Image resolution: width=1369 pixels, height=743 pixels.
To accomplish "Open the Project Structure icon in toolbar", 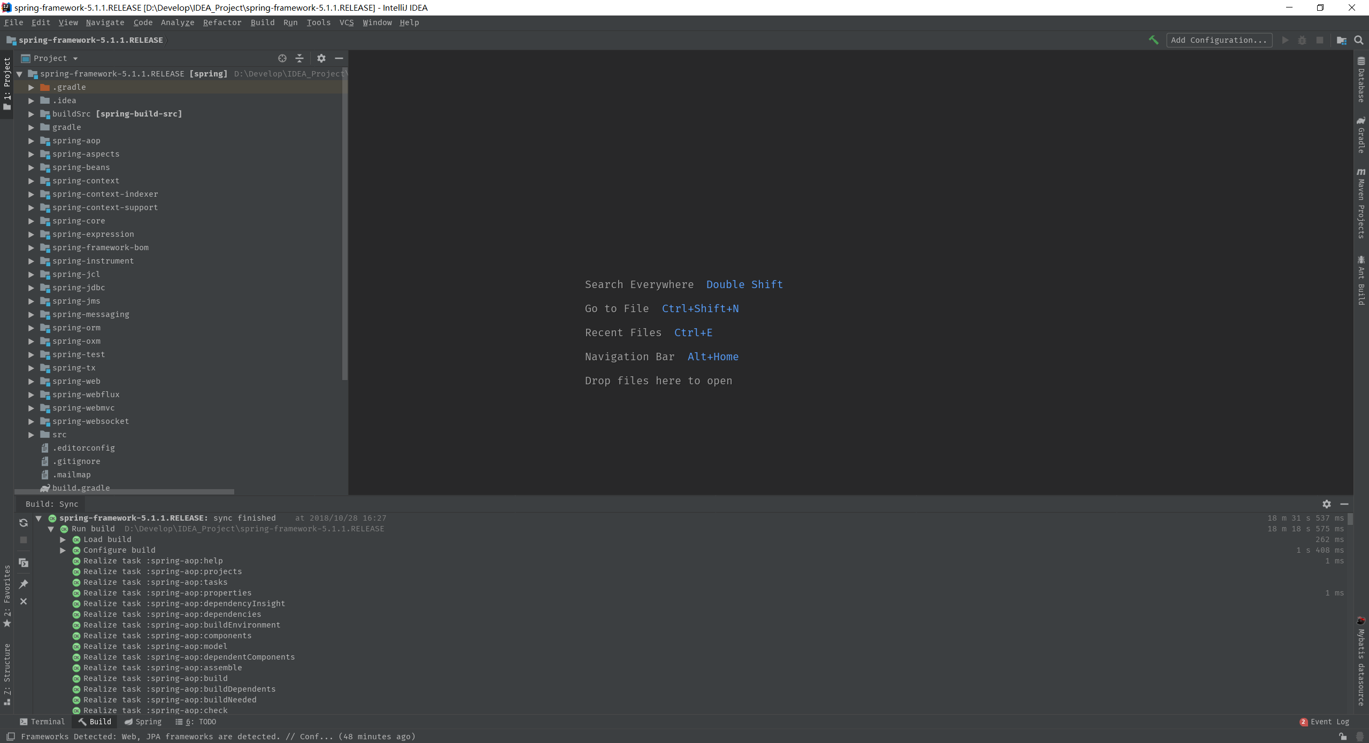I will (x=1341, y=40).
